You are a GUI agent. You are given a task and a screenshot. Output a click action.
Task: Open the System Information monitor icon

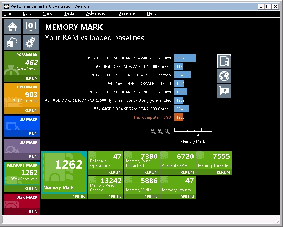[x=31, y=27]
